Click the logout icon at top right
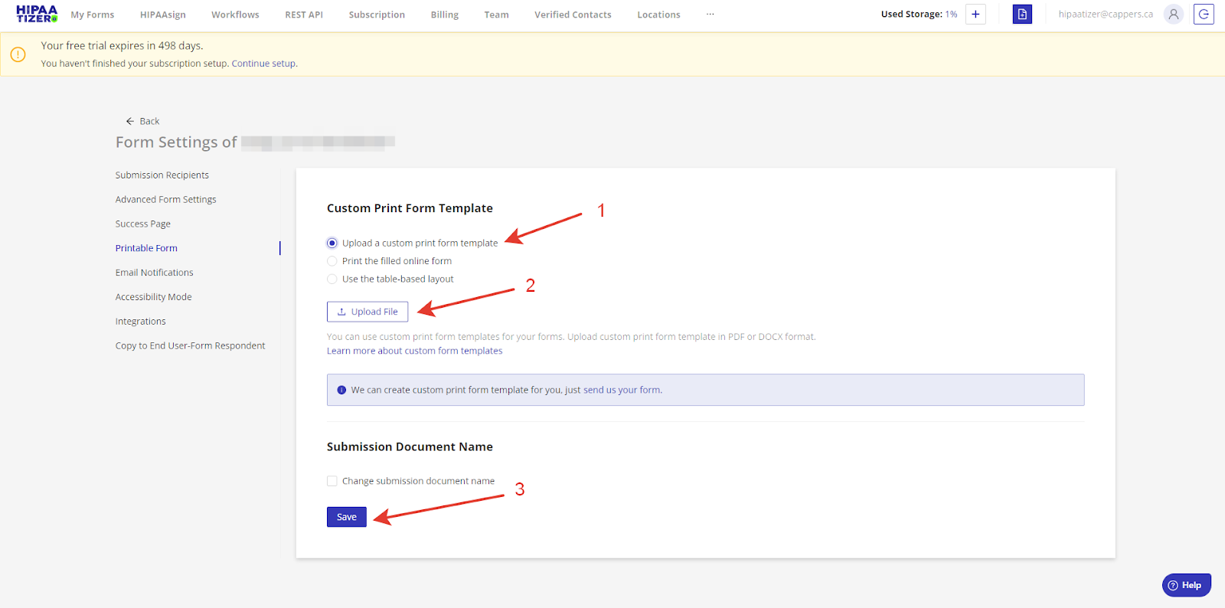The image size is (1225, 608). tap(1204, 15)
